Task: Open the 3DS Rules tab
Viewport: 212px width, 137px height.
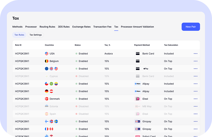Action: [x=64, y=27]
